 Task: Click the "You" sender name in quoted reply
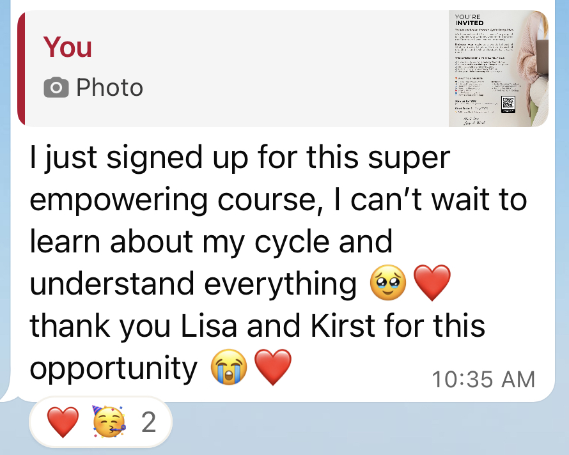click(67, 47)
